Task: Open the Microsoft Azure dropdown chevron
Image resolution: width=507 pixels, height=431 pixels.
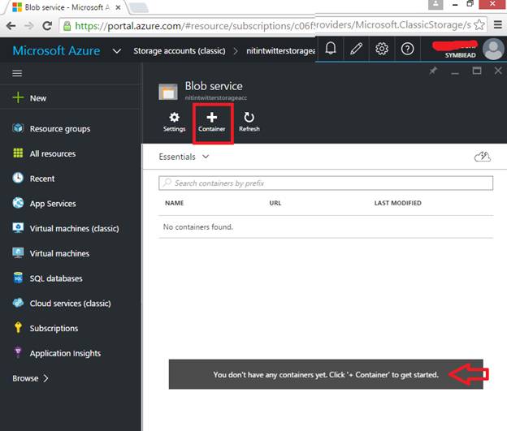Action: (x=117, y=51)
